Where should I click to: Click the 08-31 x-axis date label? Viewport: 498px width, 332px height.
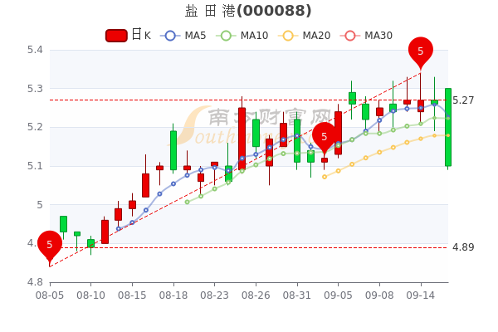tap(297, 295)
